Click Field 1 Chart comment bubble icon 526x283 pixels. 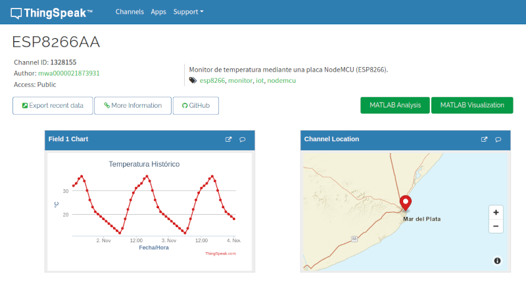coord(242,139)
